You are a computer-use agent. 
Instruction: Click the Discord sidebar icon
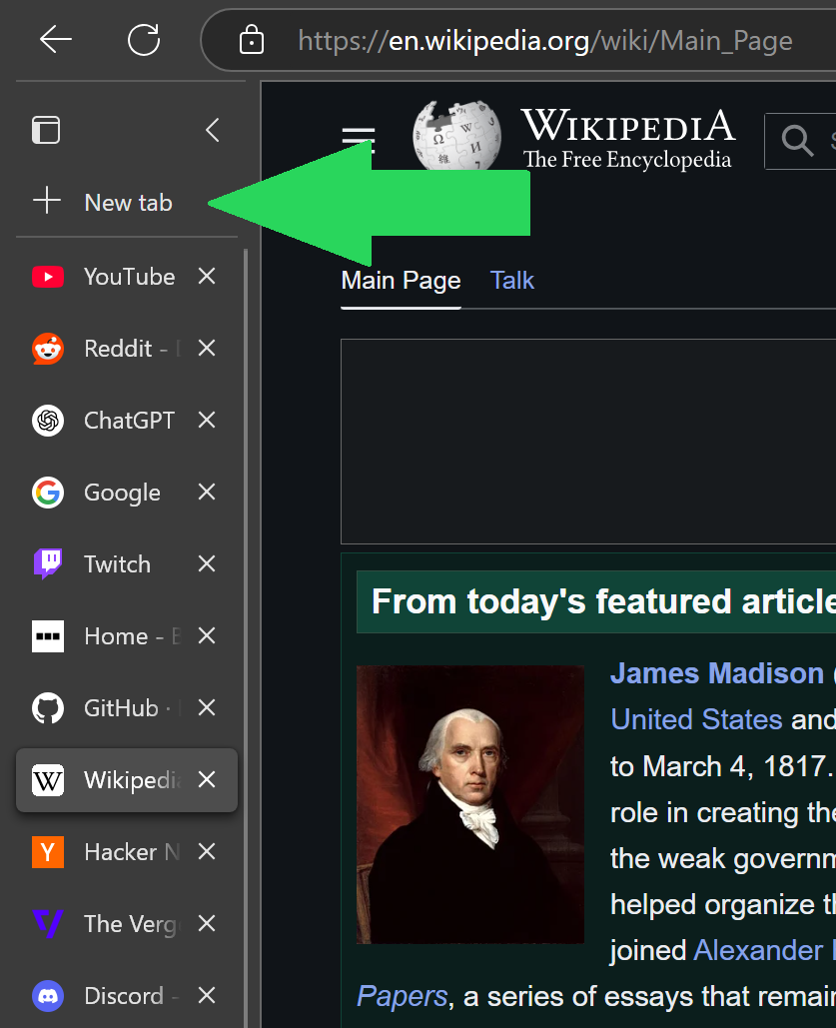(47, 995)
